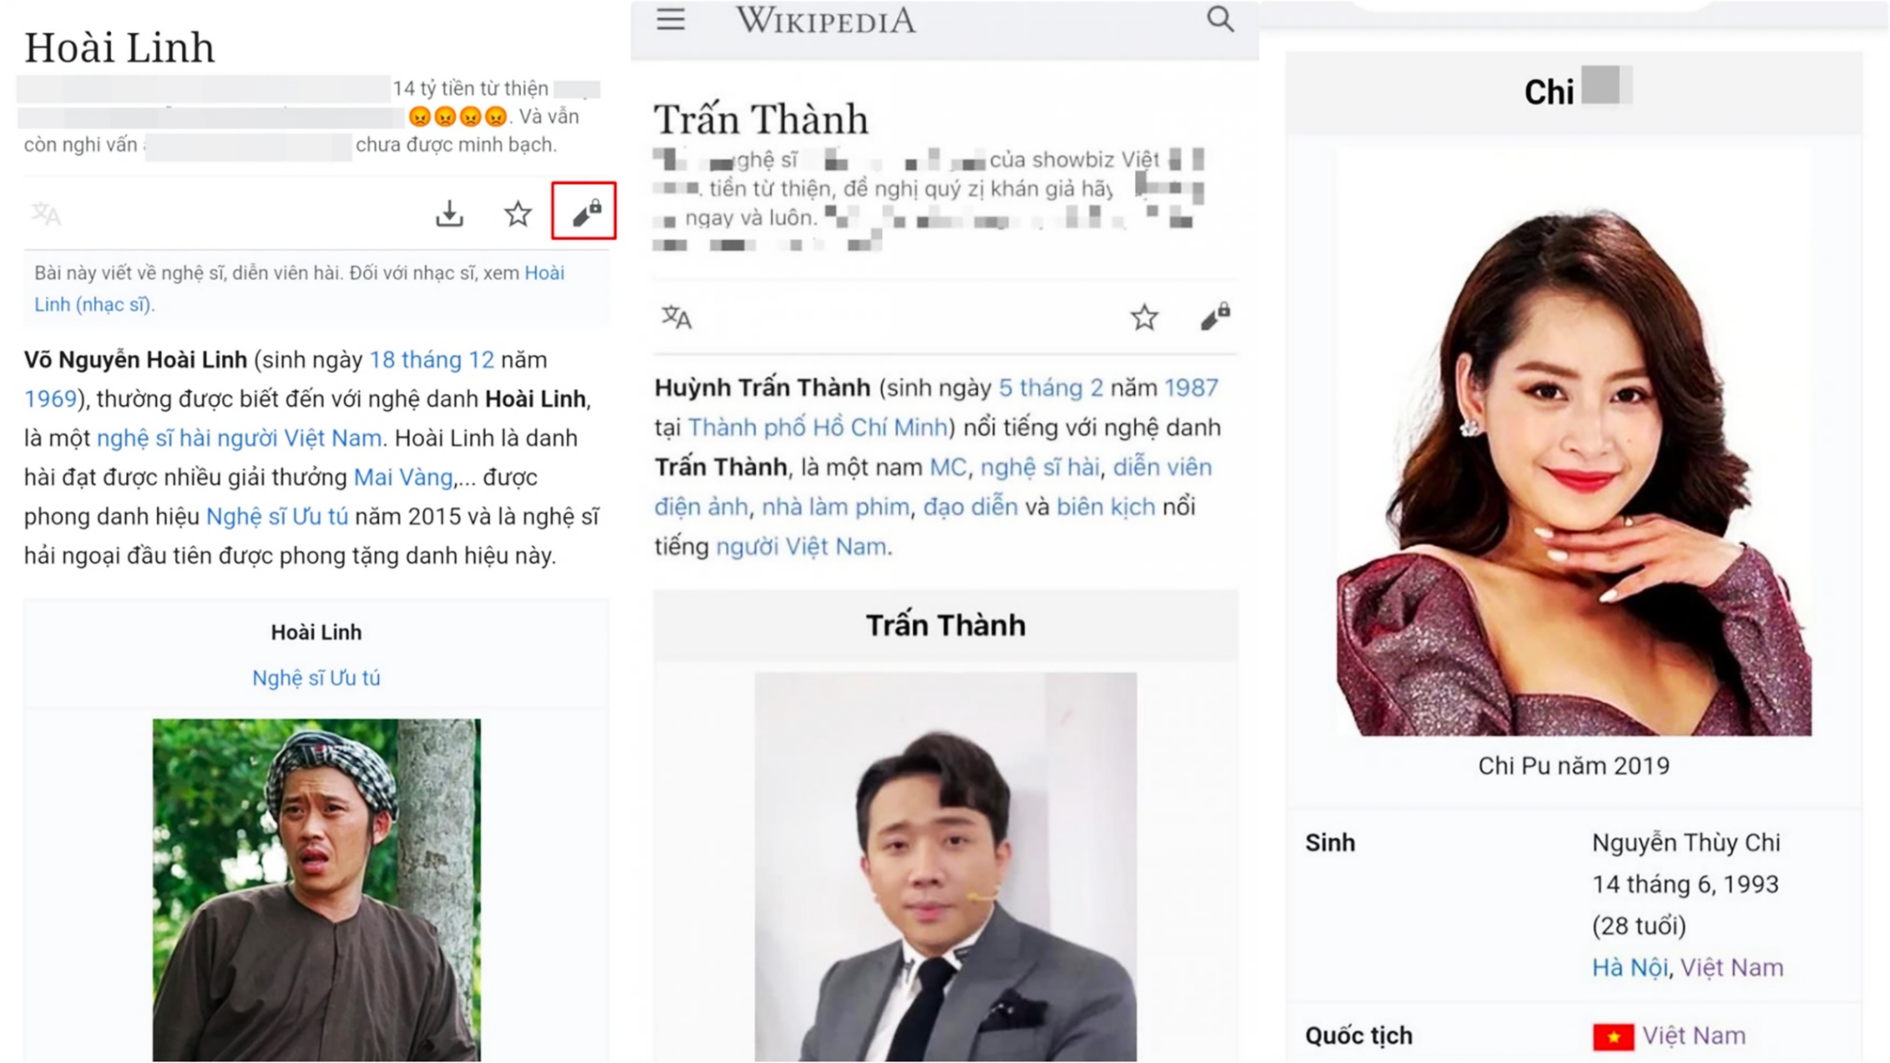Click the Wikipedia search magnifier icon
Viewport: 1890px width, 1063px height.
click(1219, 18)
